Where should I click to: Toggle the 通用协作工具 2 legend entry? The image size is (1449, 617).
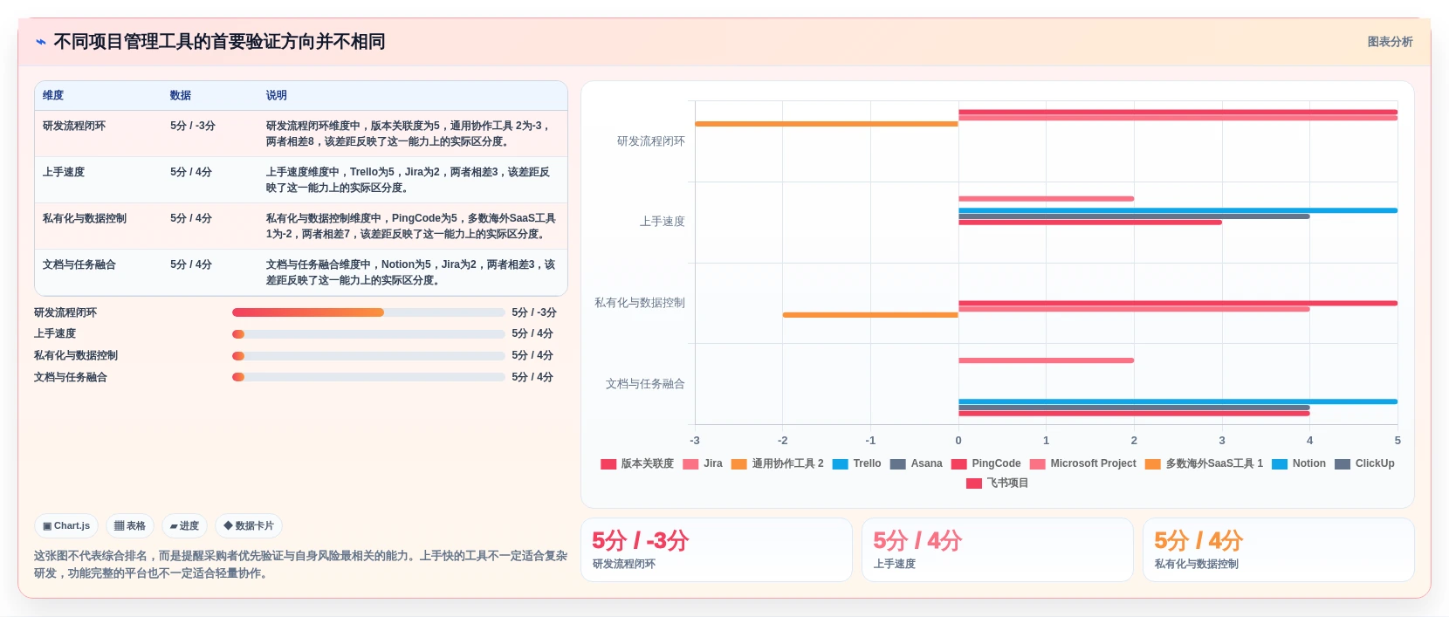[x=778, y=463]
